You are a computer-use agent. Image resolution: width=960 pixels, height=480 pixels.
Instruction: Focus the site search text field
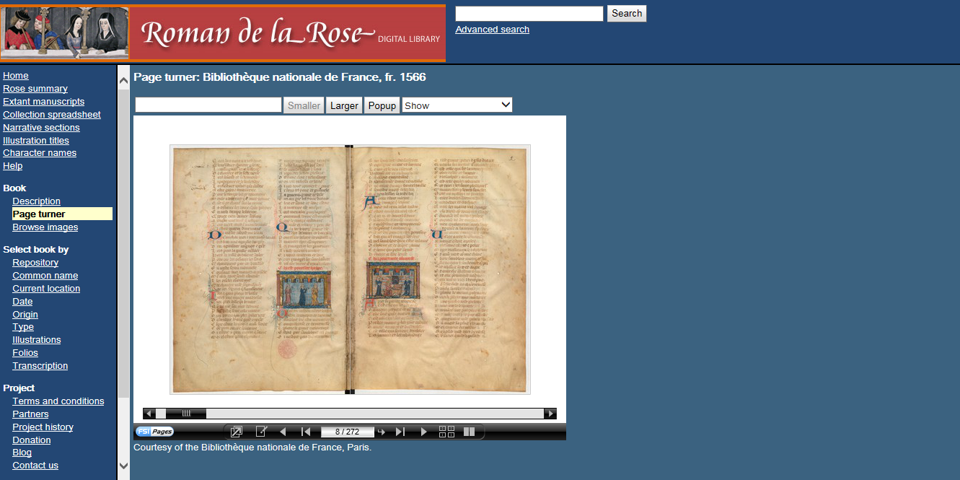click(x=529, y=13)
